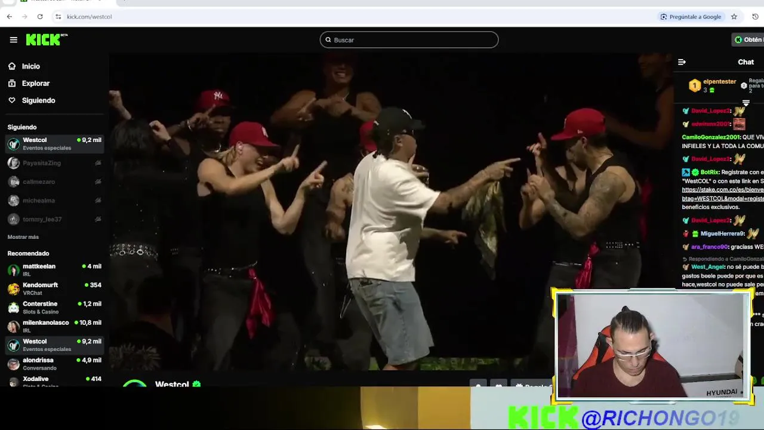This screenshot has height=430, width=764.
Task: Click ara_franco90 username in chat
Action: click(710, 247)
